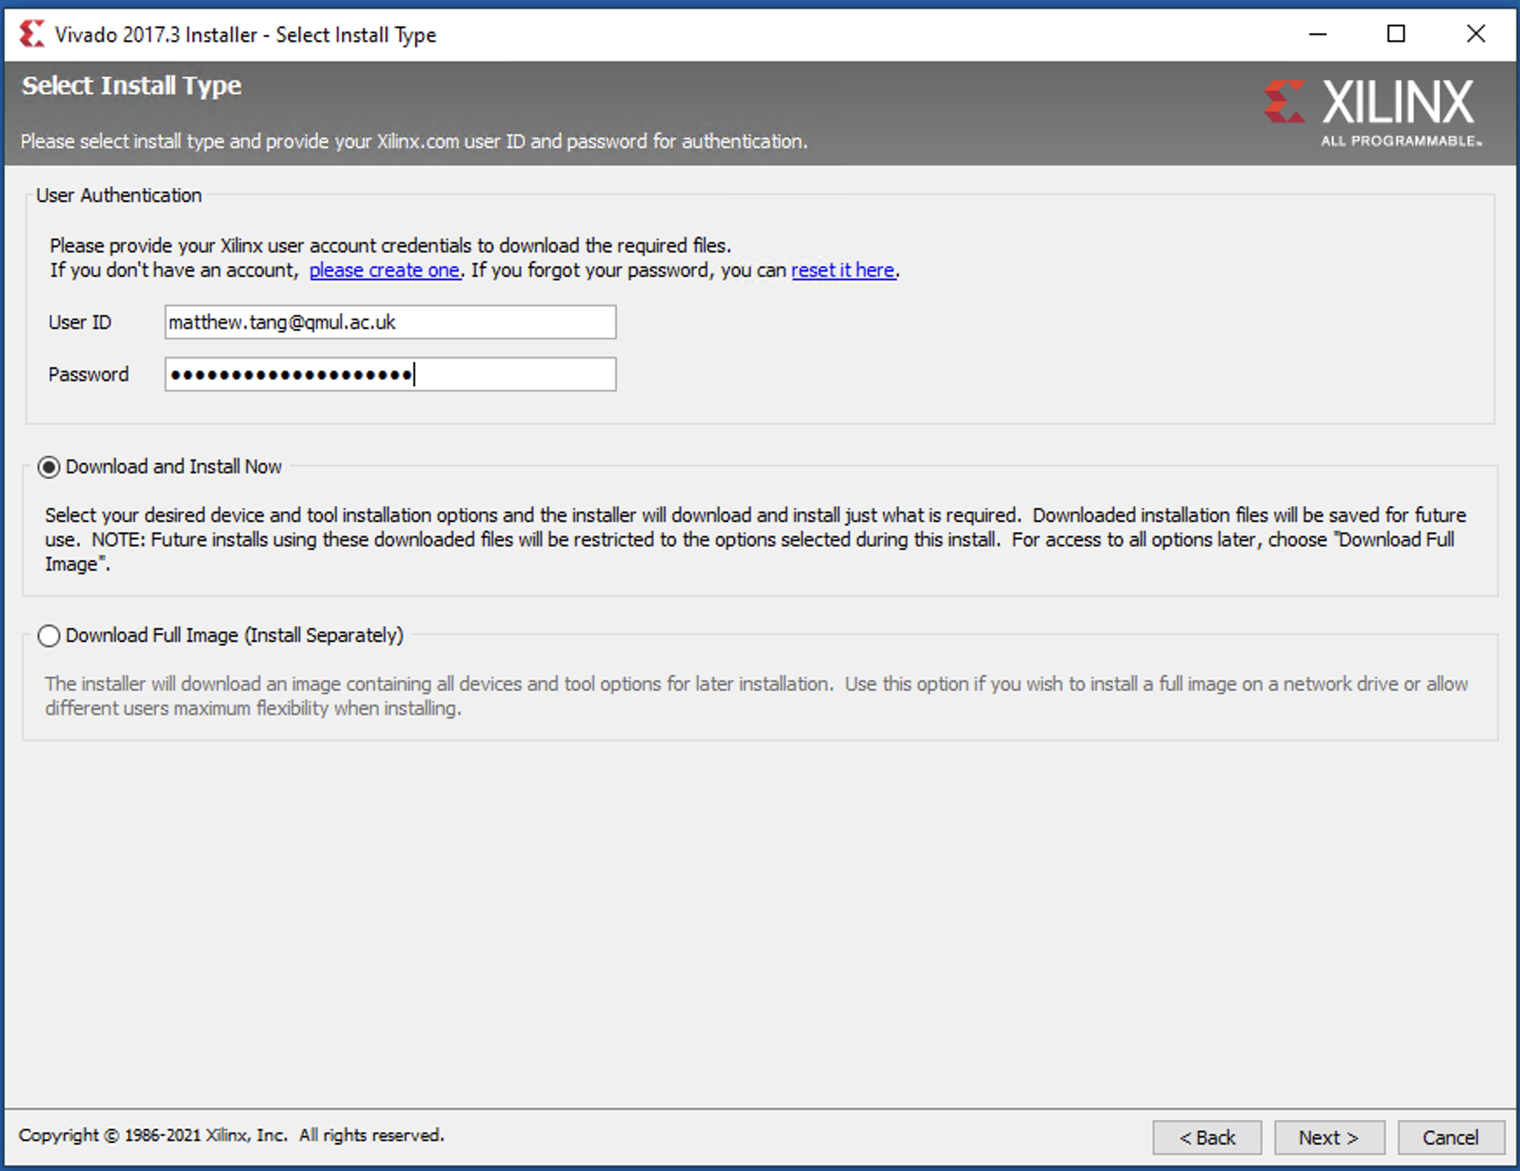
Task: Follow the 'reset it here' password link
Action: [x=842, y=271]
